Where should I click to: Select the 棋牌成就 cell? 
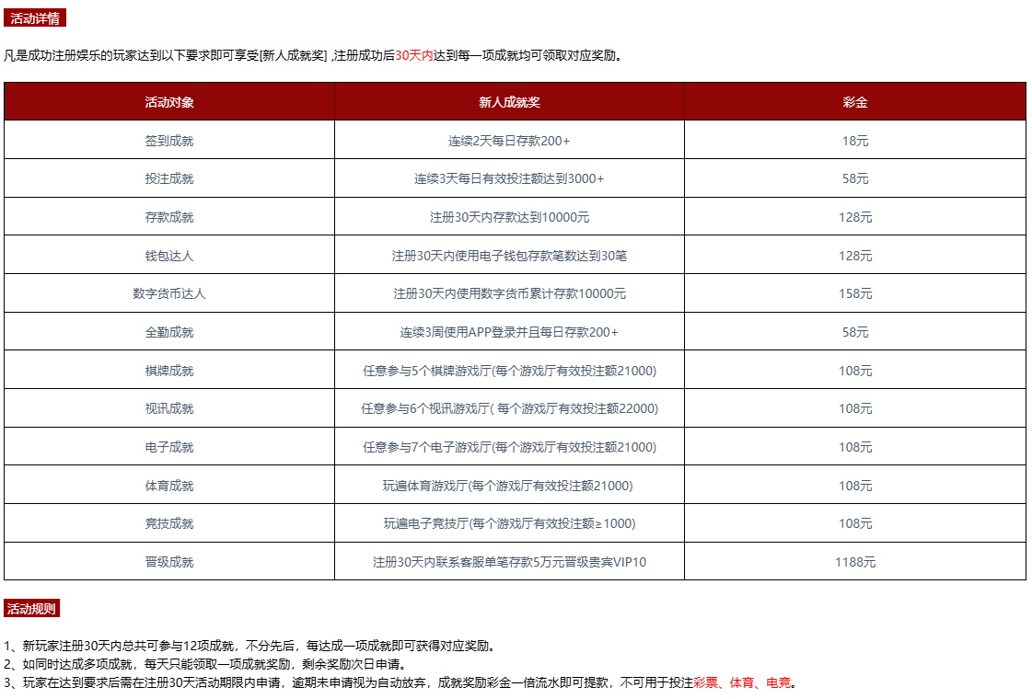pyautogui.click(x=169, y=371)
